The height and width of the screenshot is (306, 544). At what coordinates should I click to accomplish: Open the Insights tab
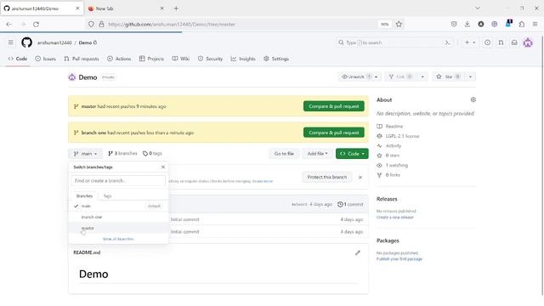coord(243,59)
